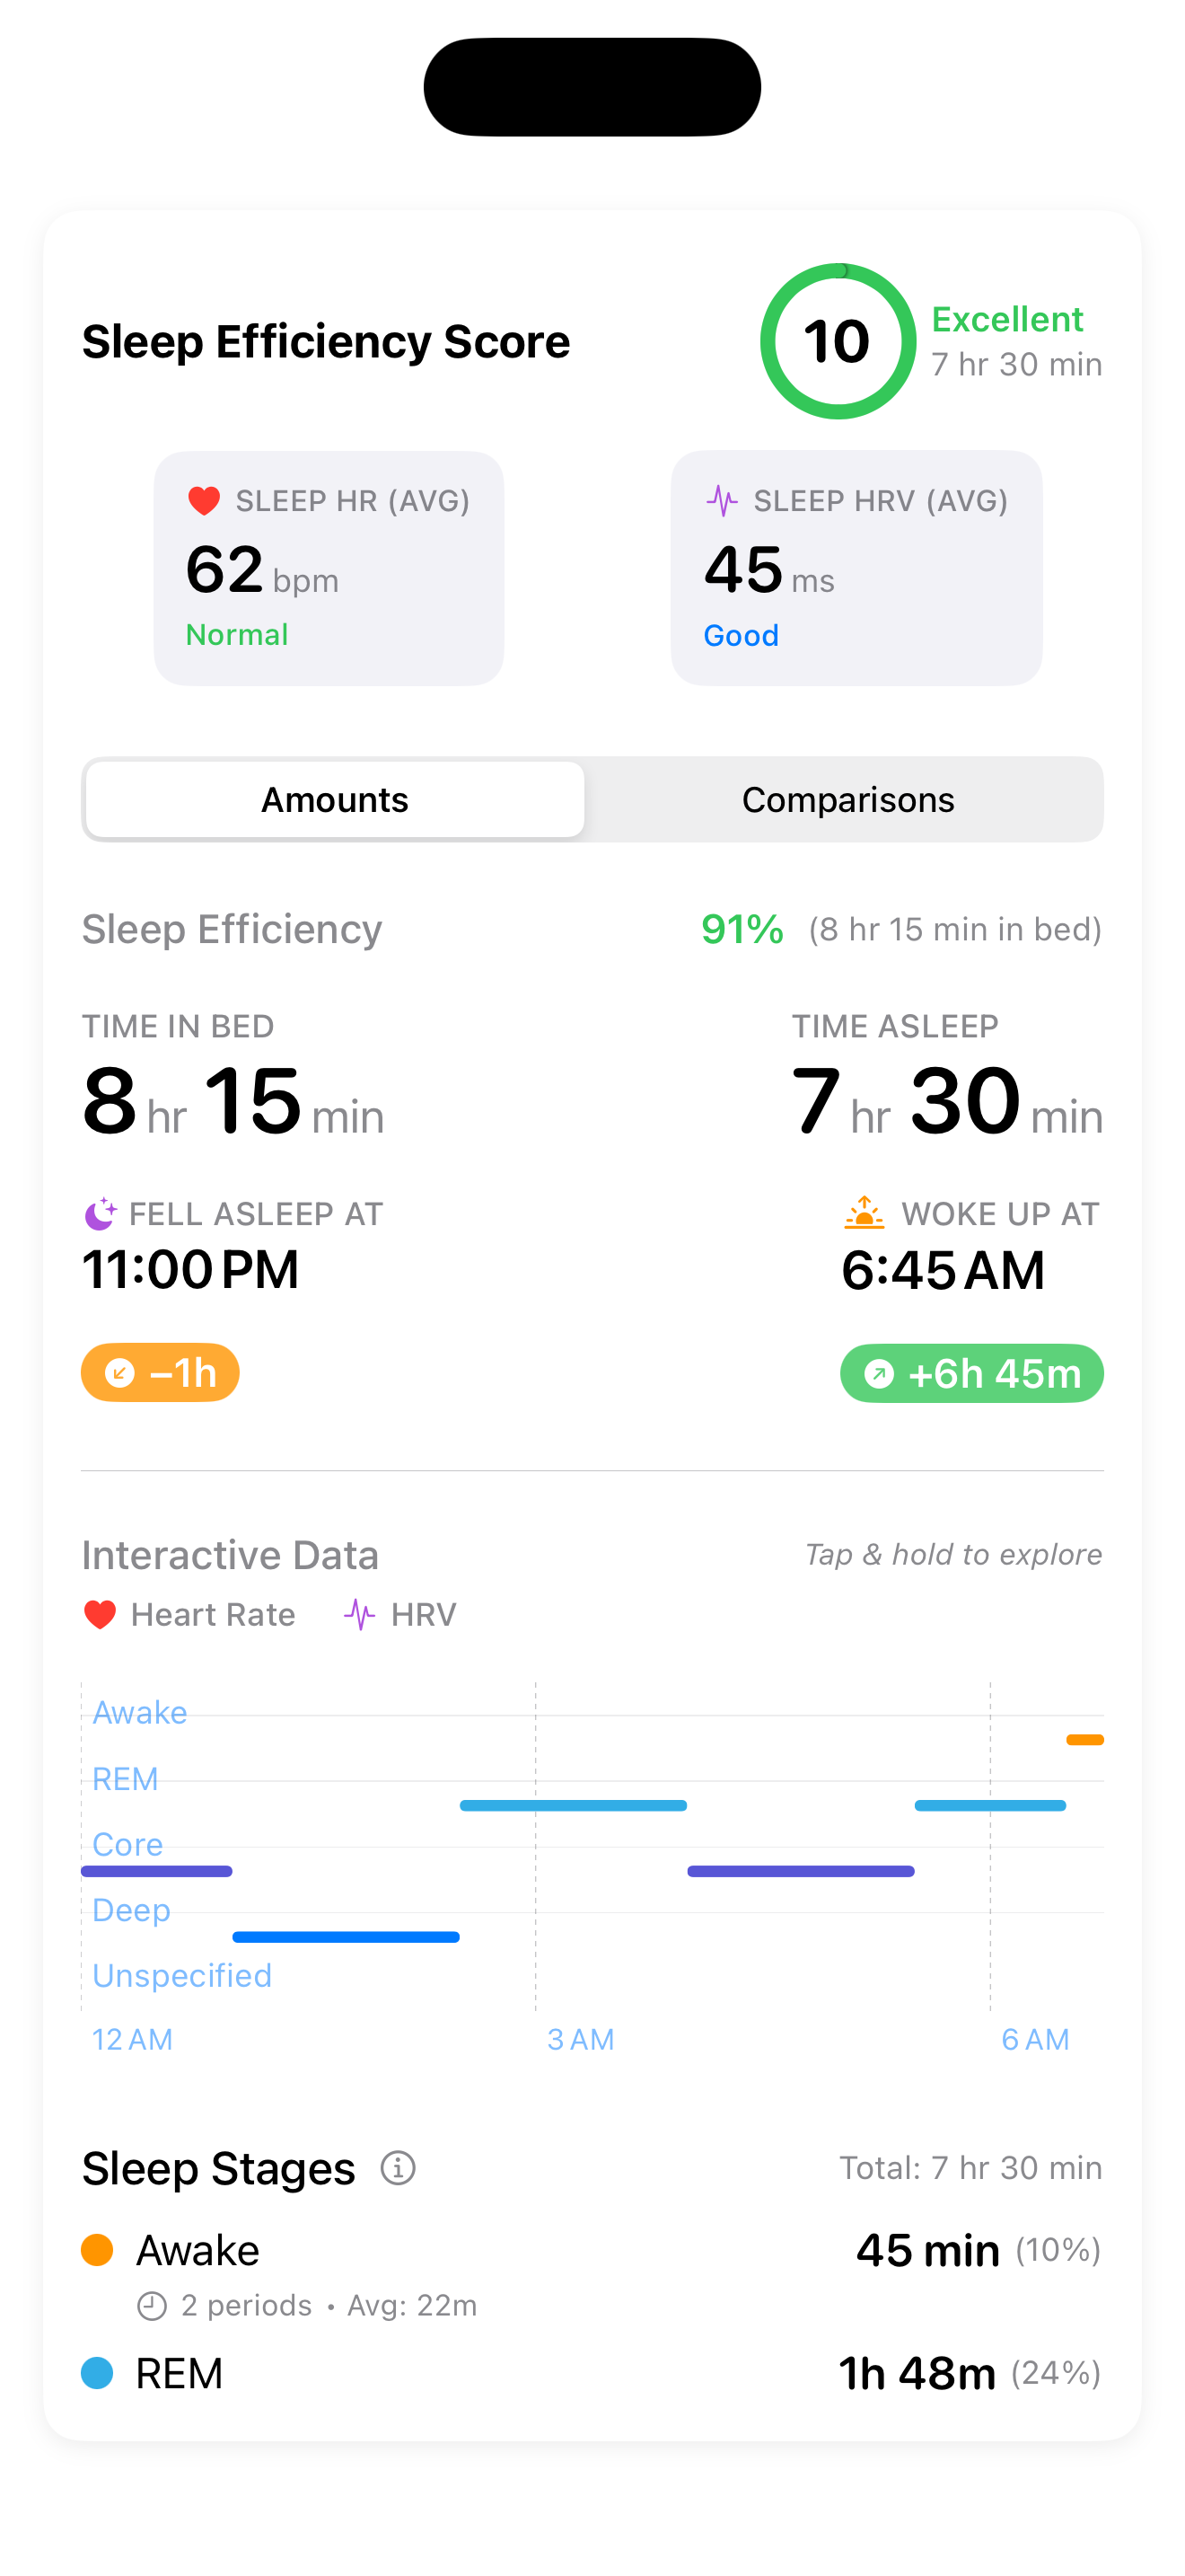Tap the moon icon beside Fell Asleep At
Image resolution: width=1185 pixels, height=2576 pixels.
click(100, 1214)
